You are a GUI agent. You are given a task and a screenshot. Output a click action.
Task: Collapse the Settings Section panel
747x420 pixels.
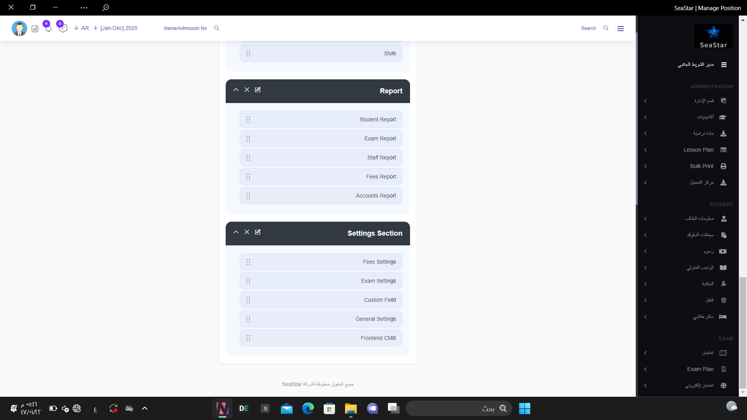(x=236, y=232)
